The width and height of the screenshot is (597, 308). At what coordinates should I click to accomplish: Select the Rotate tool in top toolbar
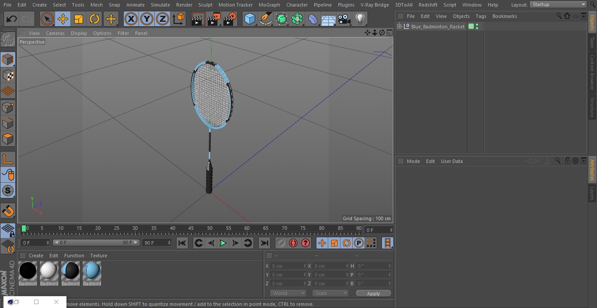[94, 19]
